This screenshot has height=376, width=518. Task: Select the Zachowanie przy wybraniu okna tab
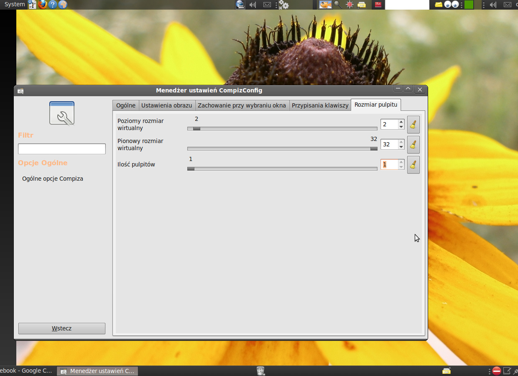[x=242, y=105]
